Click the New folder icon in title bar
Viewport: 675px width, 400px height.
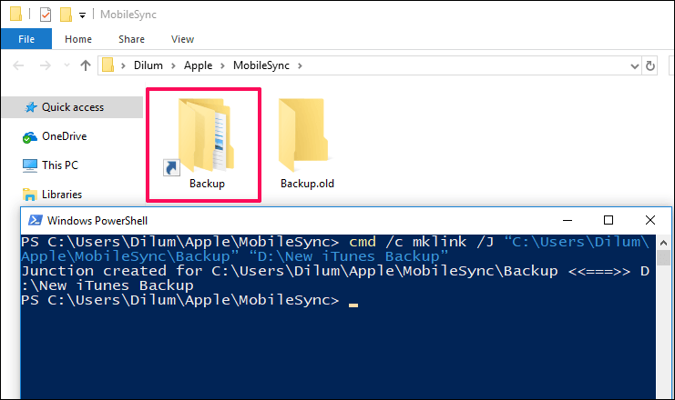[66, 15]
